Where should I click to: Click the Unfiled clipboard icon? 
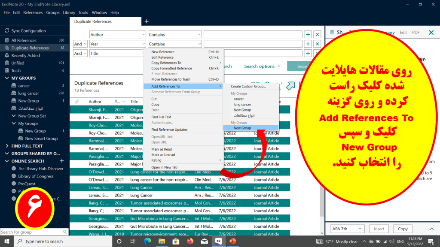click(7, 63)
